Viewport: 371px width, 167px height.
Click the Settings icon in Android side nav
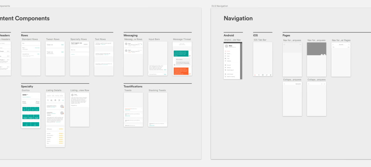coord(225,68)
